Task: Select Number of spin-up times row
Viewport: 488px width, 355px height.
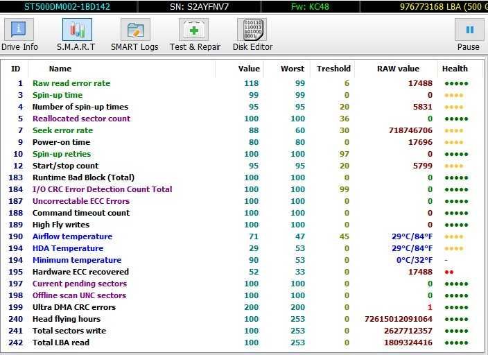Action: (242, 107)
